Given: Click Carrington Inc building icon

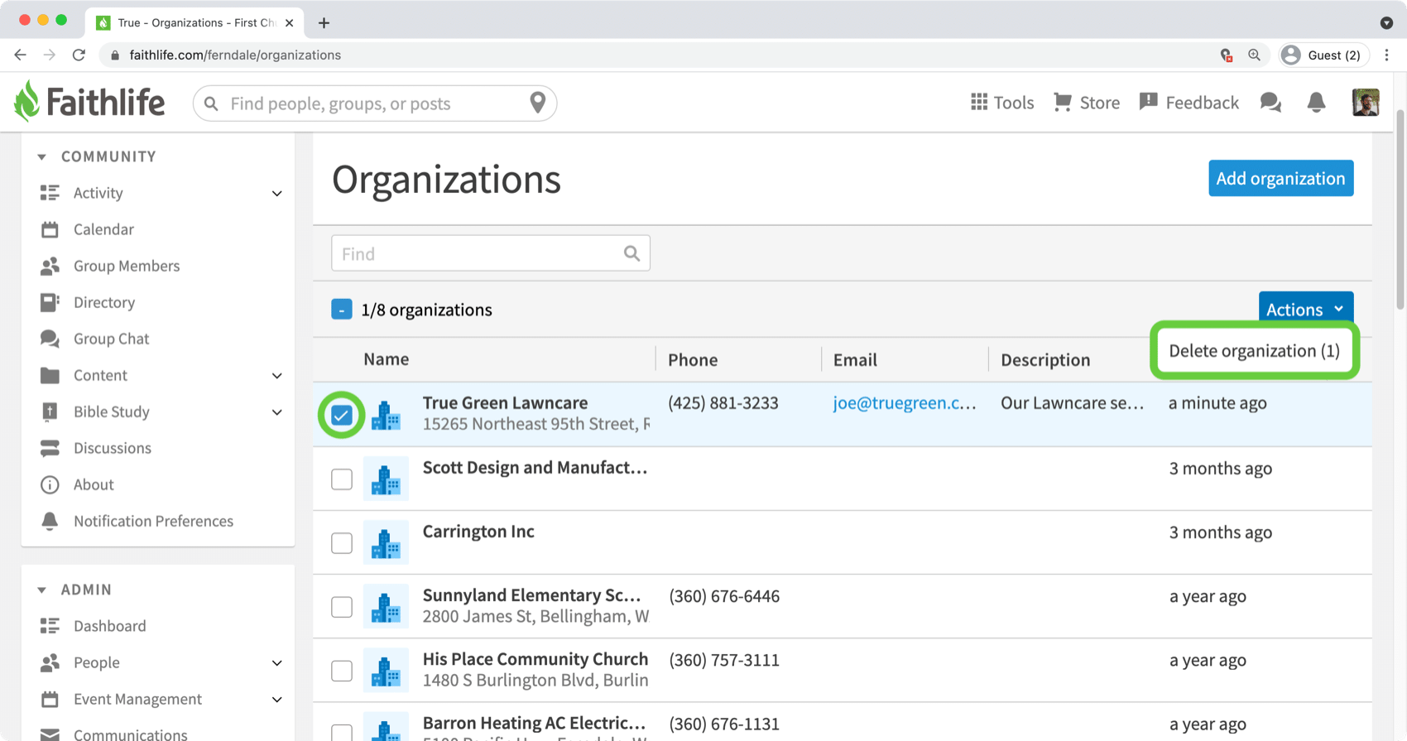Looking at the screenshot, I should click(386, 542).
